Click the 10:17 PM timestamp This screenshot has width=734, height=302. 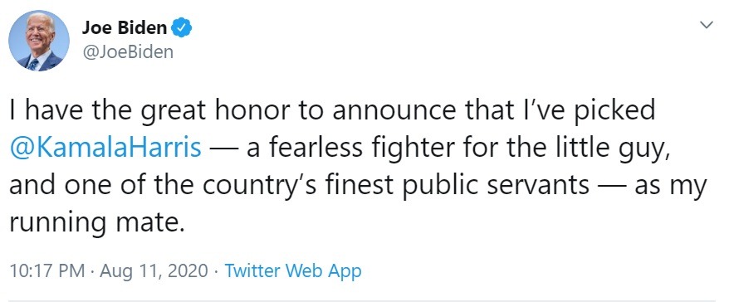pyautogui.click(x=47, y=270)
